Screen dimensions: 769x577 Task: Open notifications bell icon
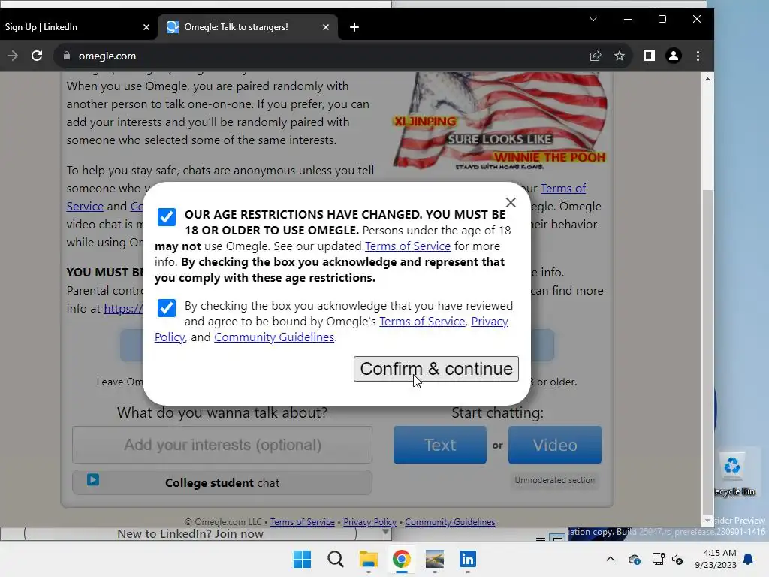click(x=748, y=559)
